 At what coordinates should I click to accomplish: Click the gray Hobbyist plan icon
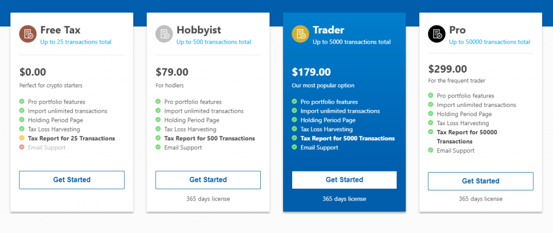click(x=164, y=34)
